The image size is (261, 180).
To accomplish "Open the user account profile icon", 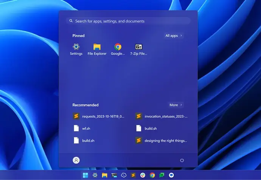I will point(76,160).
